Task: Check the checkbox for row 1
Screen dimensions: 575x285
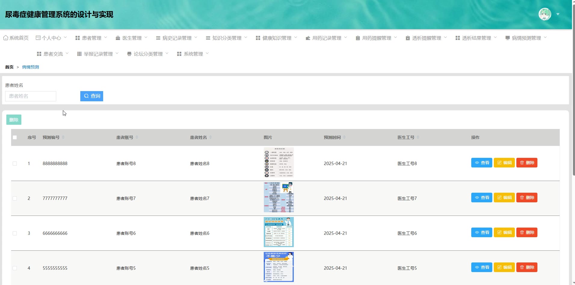Action: pyautogui.click(x=15, y=164)
